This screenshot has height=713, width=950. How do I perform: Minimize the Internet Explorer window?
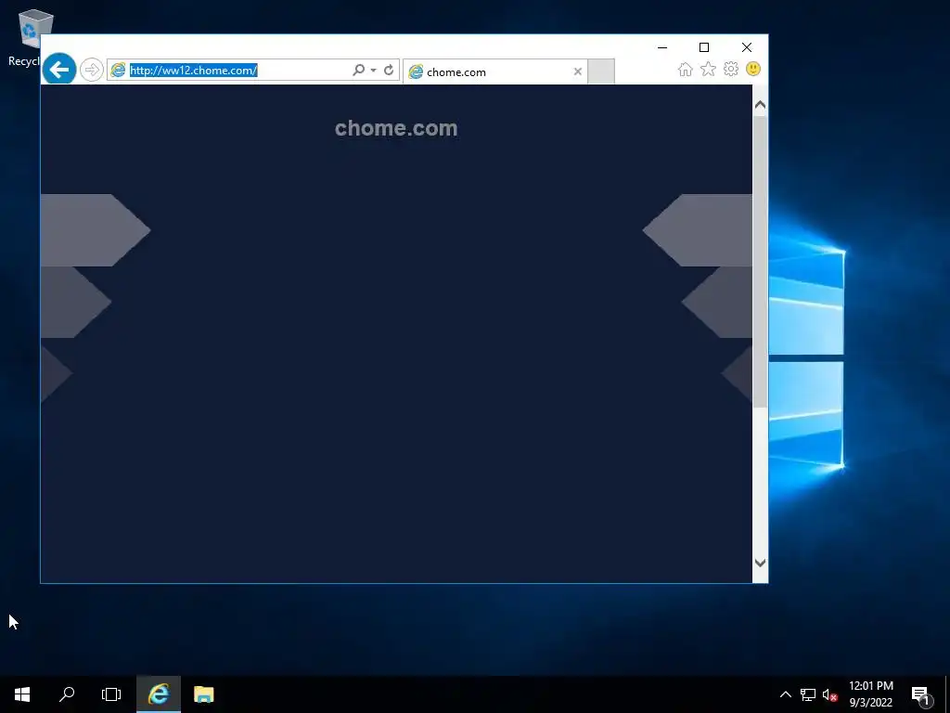click(662, 47)
